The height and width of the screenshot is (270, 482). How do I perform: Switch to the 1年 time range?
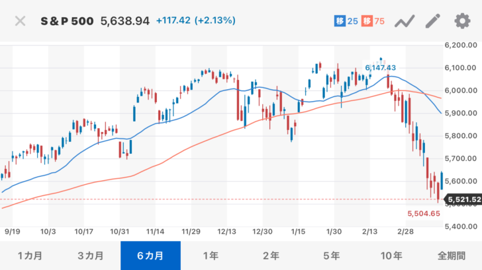[211, 255]
